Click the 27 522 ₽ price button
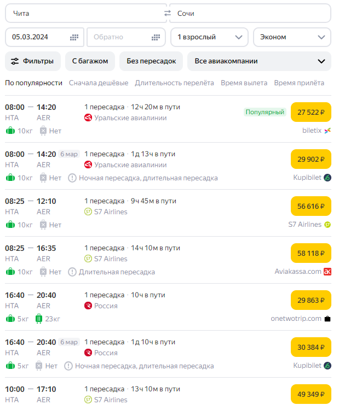 pos(311,112)
